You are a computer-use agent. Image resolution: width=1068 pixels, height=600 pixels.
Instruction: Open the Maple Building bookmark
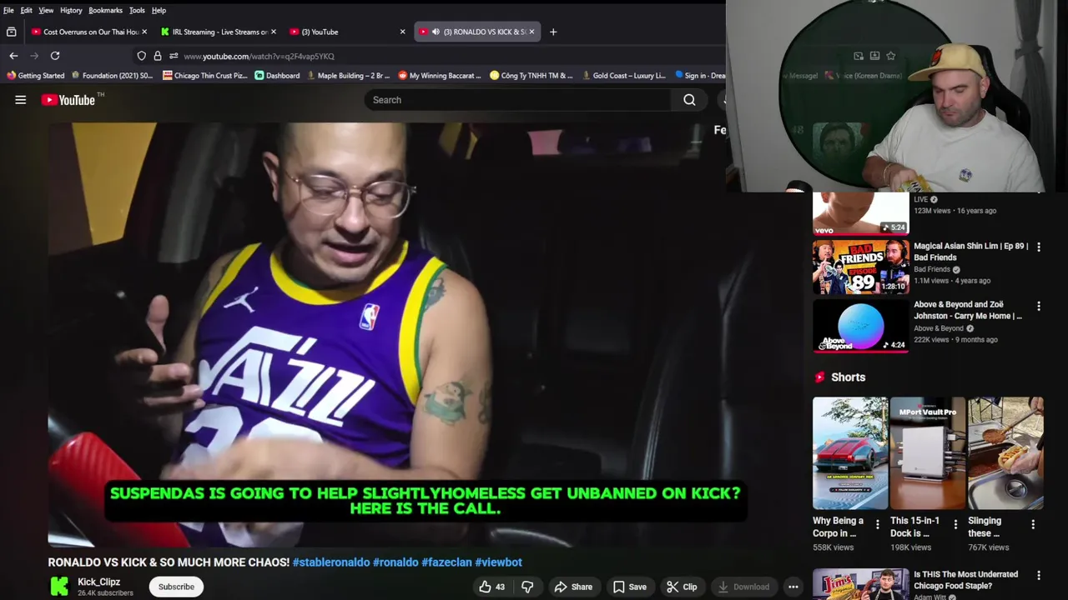348,75
